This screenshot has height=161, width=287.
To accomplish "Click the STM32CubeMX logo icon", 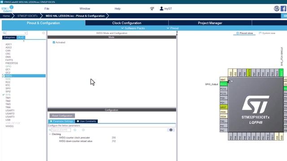I will 8,8.
